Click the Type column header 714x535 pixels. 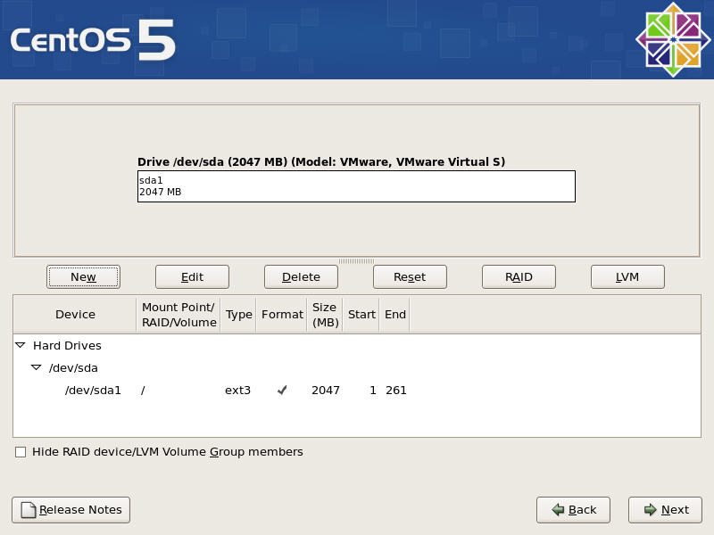tap(238, 315)
